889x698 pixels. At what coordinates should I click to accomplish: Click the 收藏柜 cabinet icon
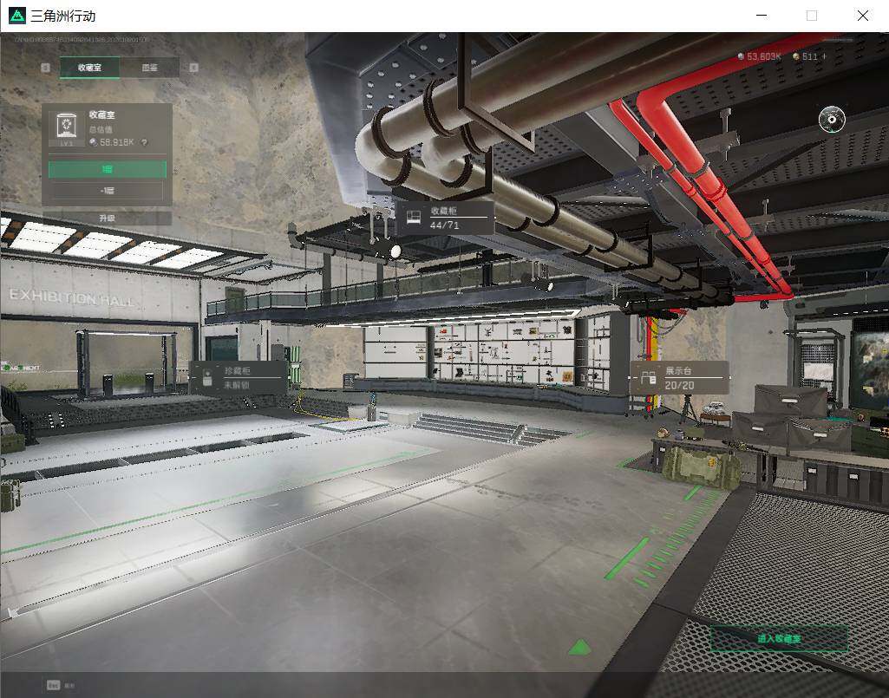(414, 218)
